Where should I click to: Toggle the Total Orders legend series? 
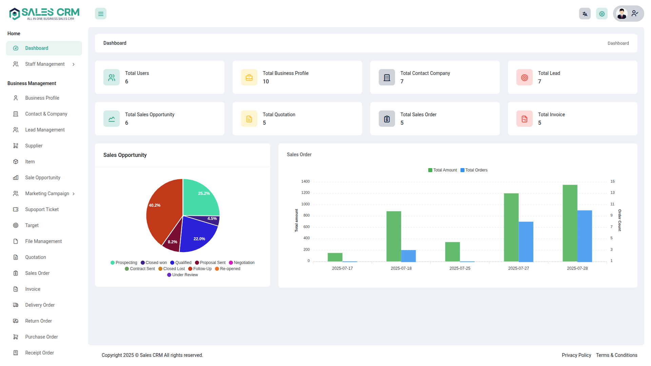474,170
